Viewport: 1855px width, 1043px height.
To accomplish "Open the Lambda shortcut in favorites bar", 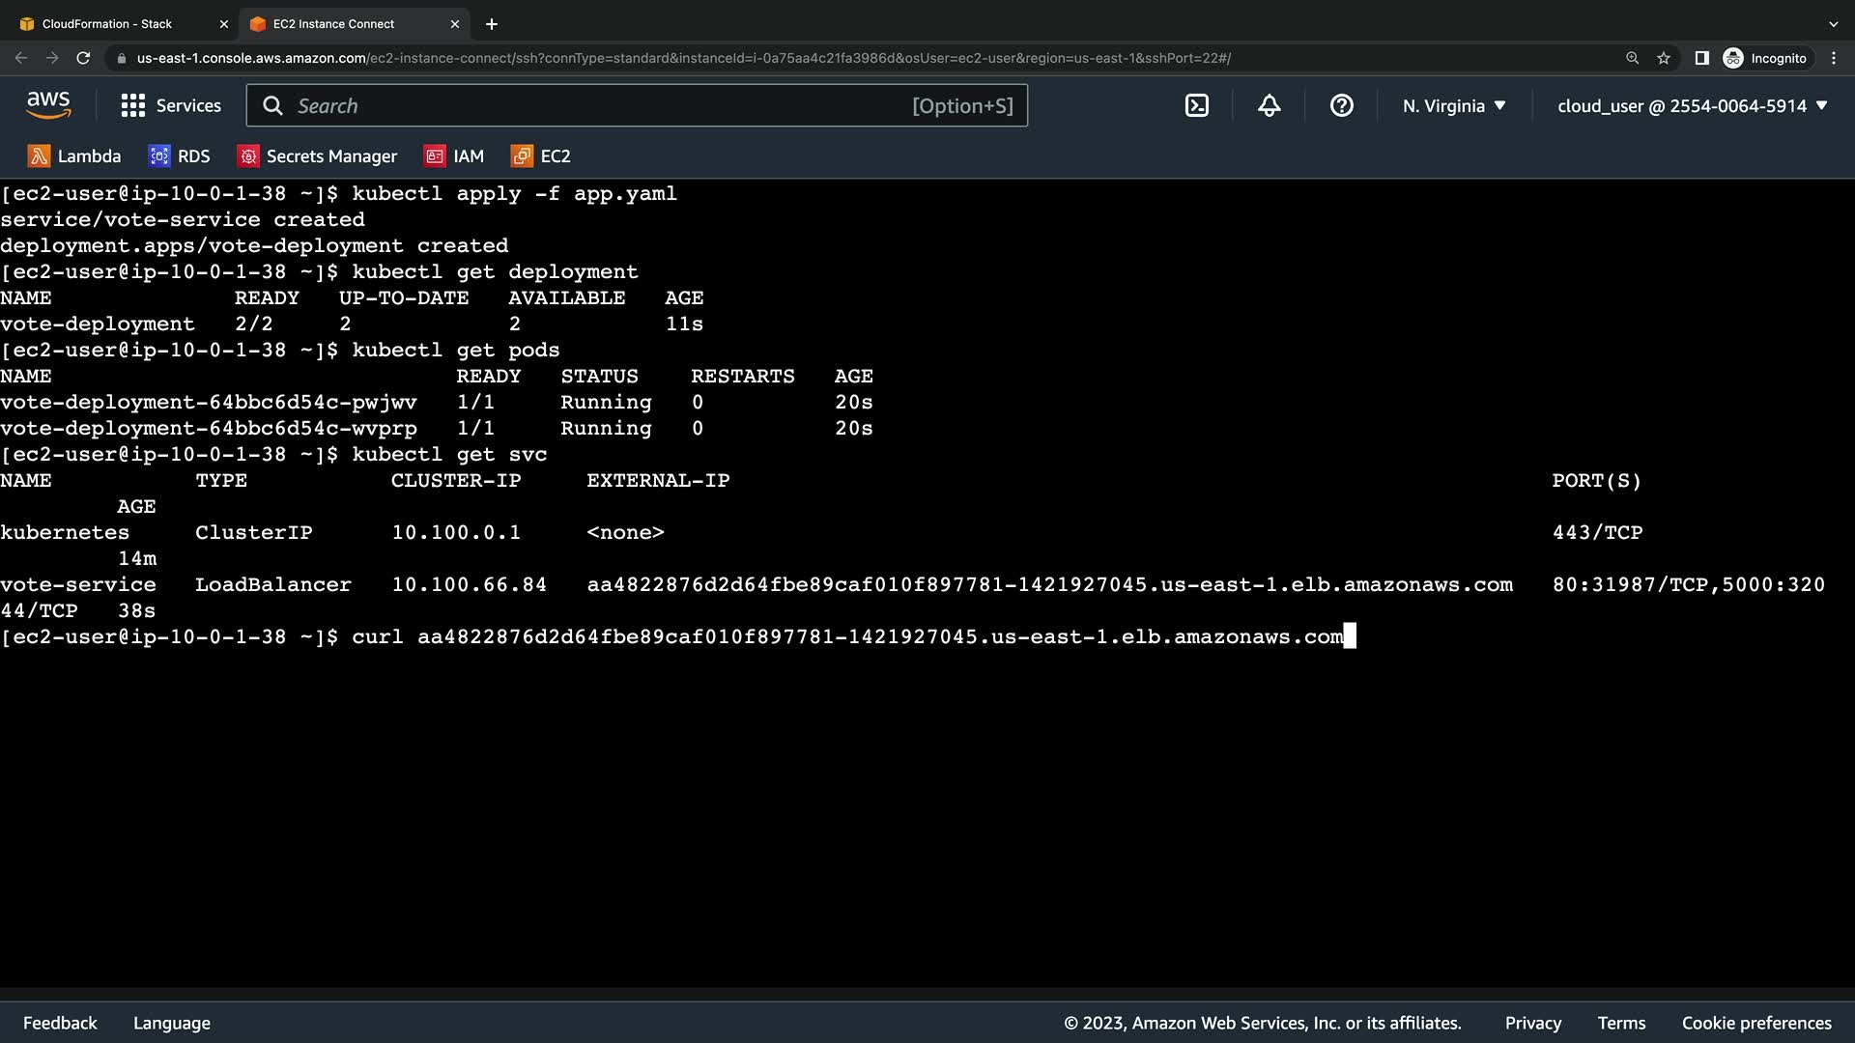I will (x=74, y=156).
